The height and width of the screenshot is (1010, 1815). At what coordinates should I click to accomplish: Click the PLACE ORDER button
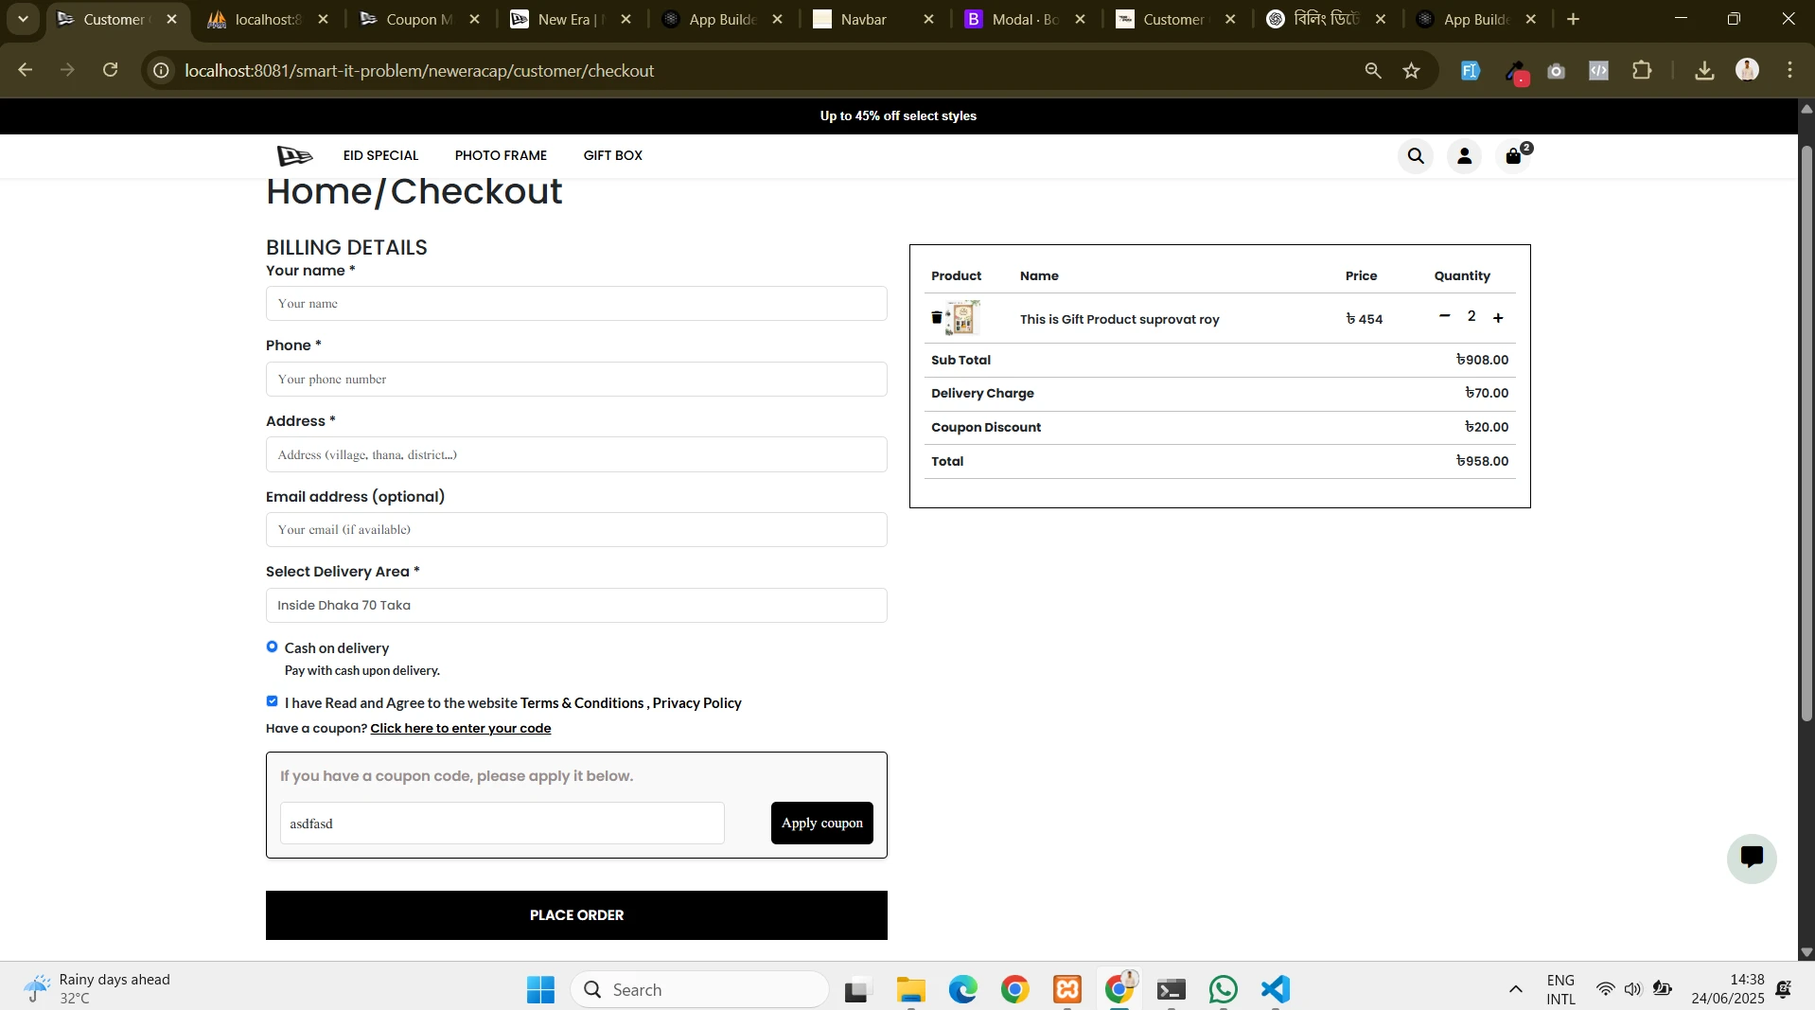pyautogui.click(x=576, y=915)
